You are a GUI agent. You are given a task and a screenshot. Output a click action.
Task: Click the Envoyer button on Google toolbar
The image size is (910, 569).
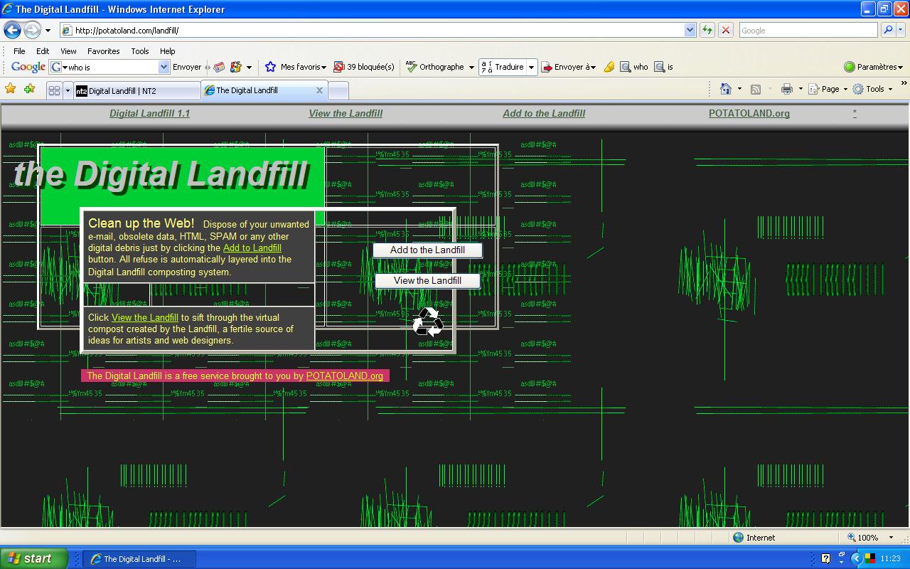click(x=187, y=67)
